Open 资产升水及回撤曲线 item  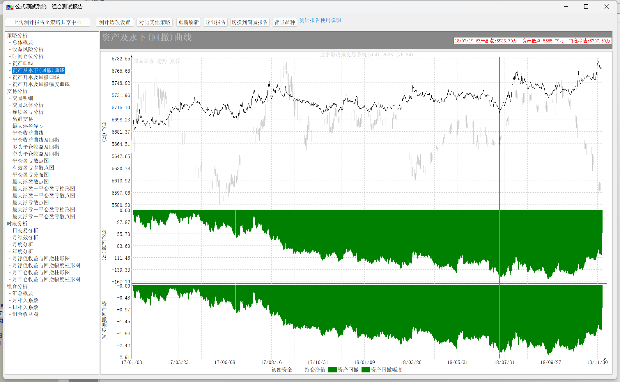(36, 77)
